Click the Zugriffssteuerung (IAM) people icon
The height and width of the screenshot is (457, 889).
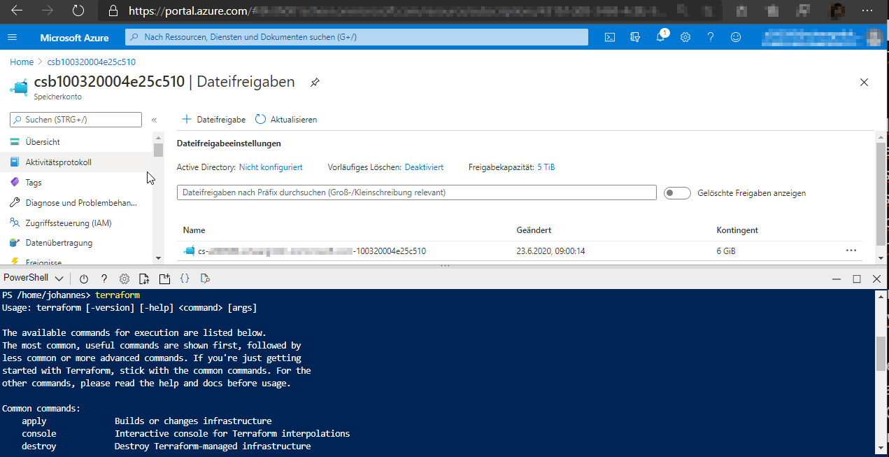[15, 223]
